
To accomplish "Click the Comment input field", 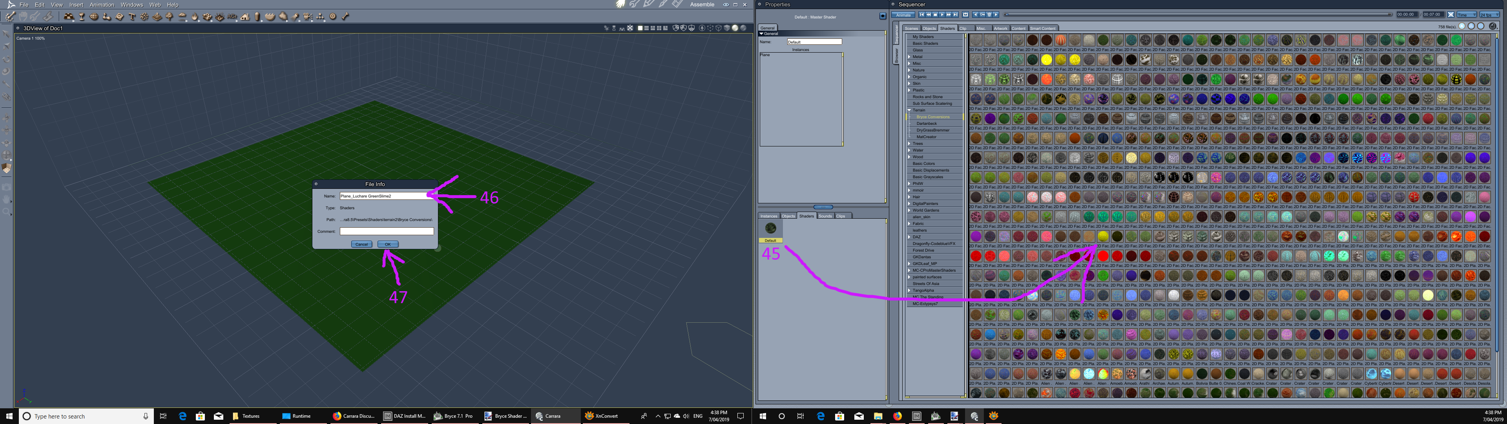I will point(387,231).
